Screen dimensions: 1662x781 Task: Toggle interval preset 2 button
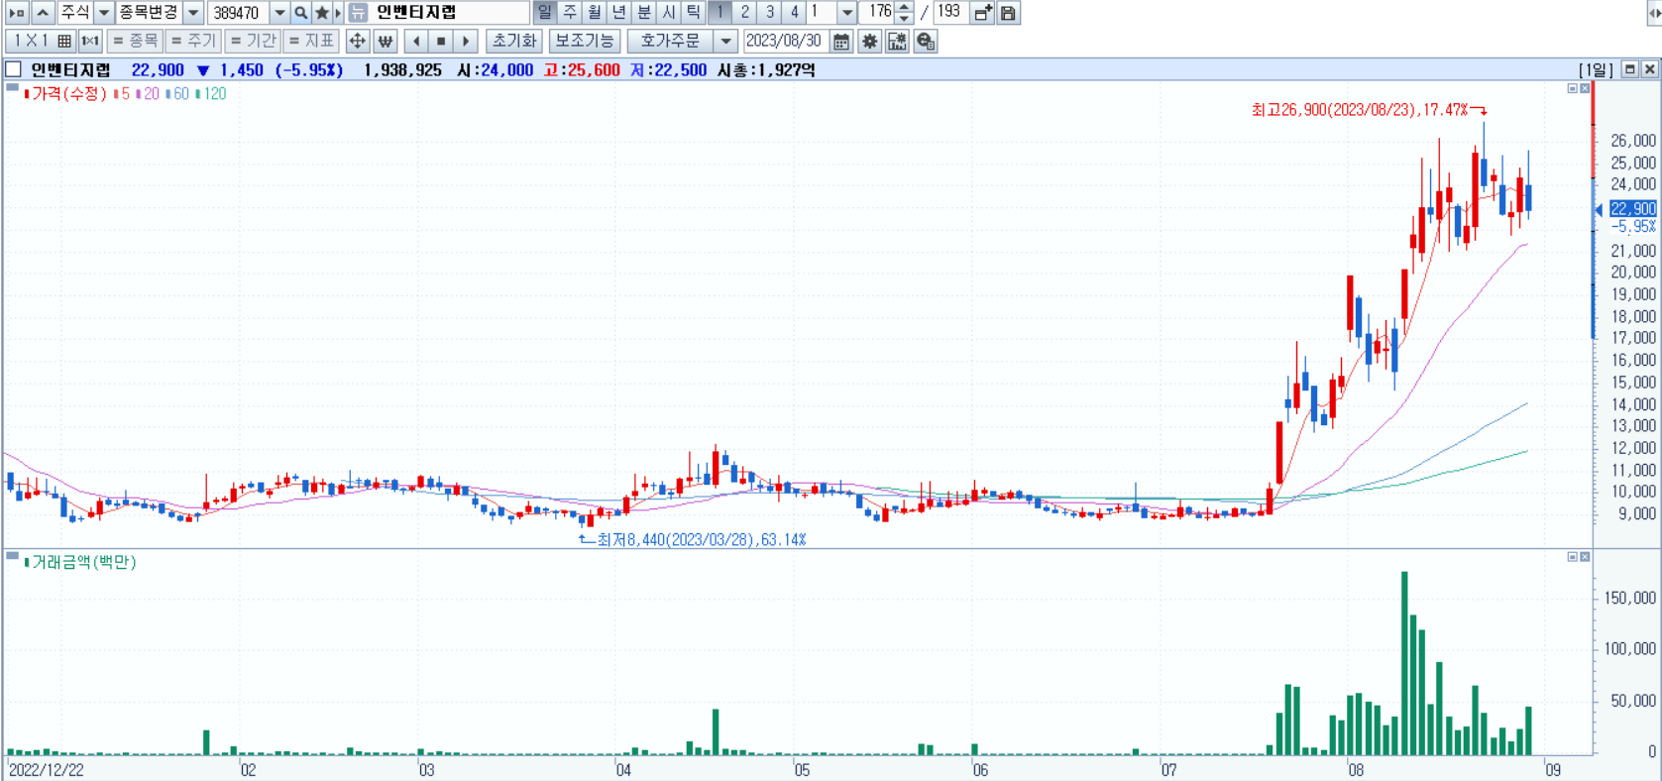point(745,13)
